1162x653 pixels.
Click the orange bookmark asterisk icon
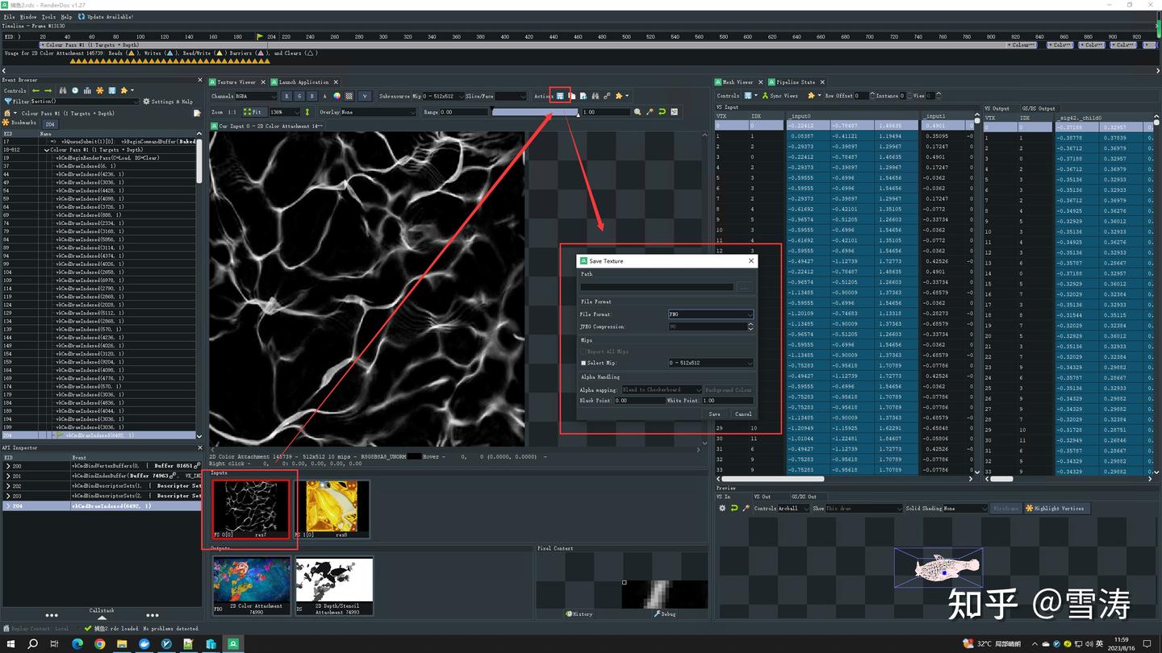[99, 90]
